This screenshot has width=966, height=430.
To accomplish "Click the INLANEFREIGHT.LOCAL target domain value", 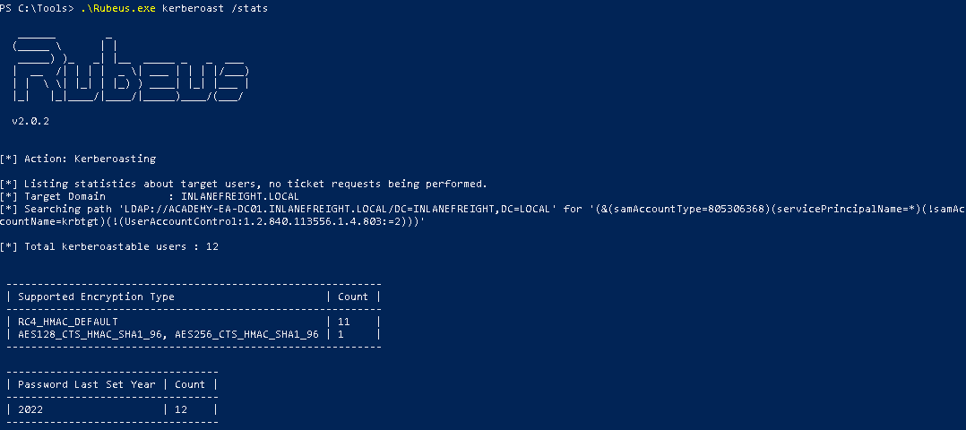I will click(x=239, y=196).
